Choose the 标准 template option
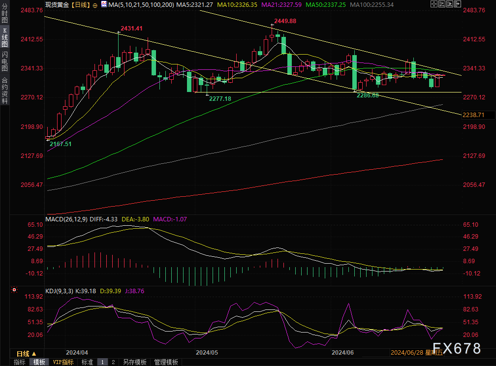 tap(87, 362)
